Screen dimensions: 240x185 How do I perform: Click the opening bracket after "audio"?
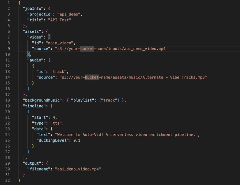(x=49, y=60)
